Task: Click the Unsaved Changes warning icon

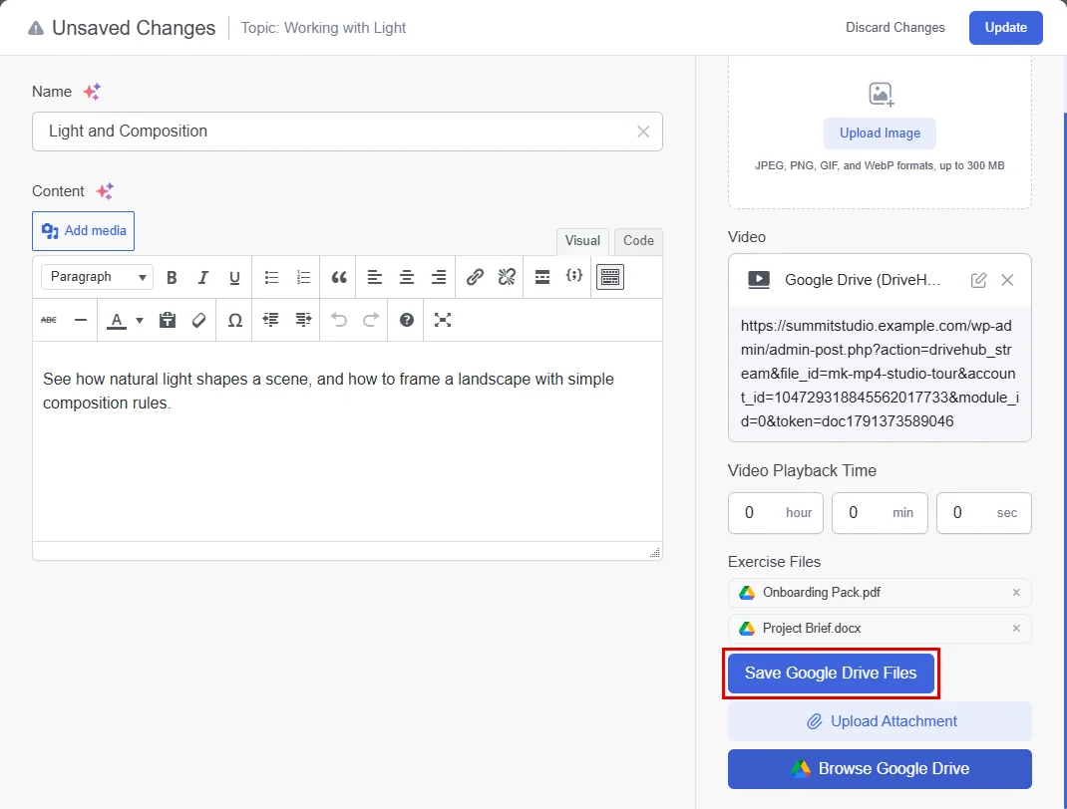Action: [35, 29]
